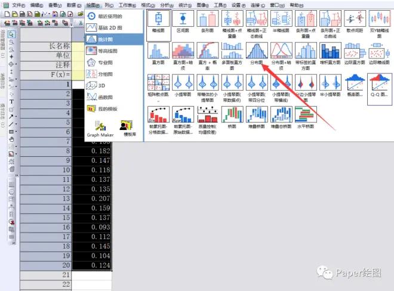Select the Text tool (T)
Screen dimensions: 394x291
11,102
